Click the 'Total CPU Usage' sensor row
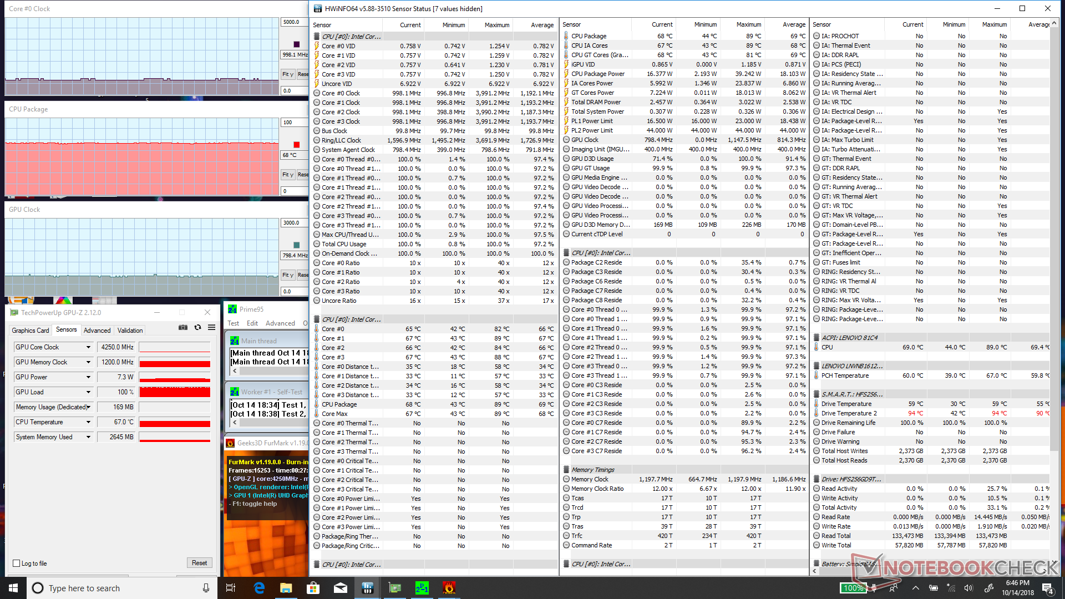 434,244
